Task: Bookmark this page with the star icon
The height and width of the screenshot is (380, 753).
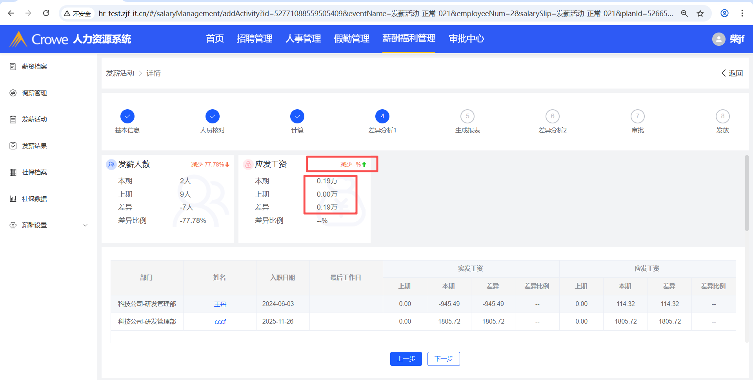Action: point(700,13)
